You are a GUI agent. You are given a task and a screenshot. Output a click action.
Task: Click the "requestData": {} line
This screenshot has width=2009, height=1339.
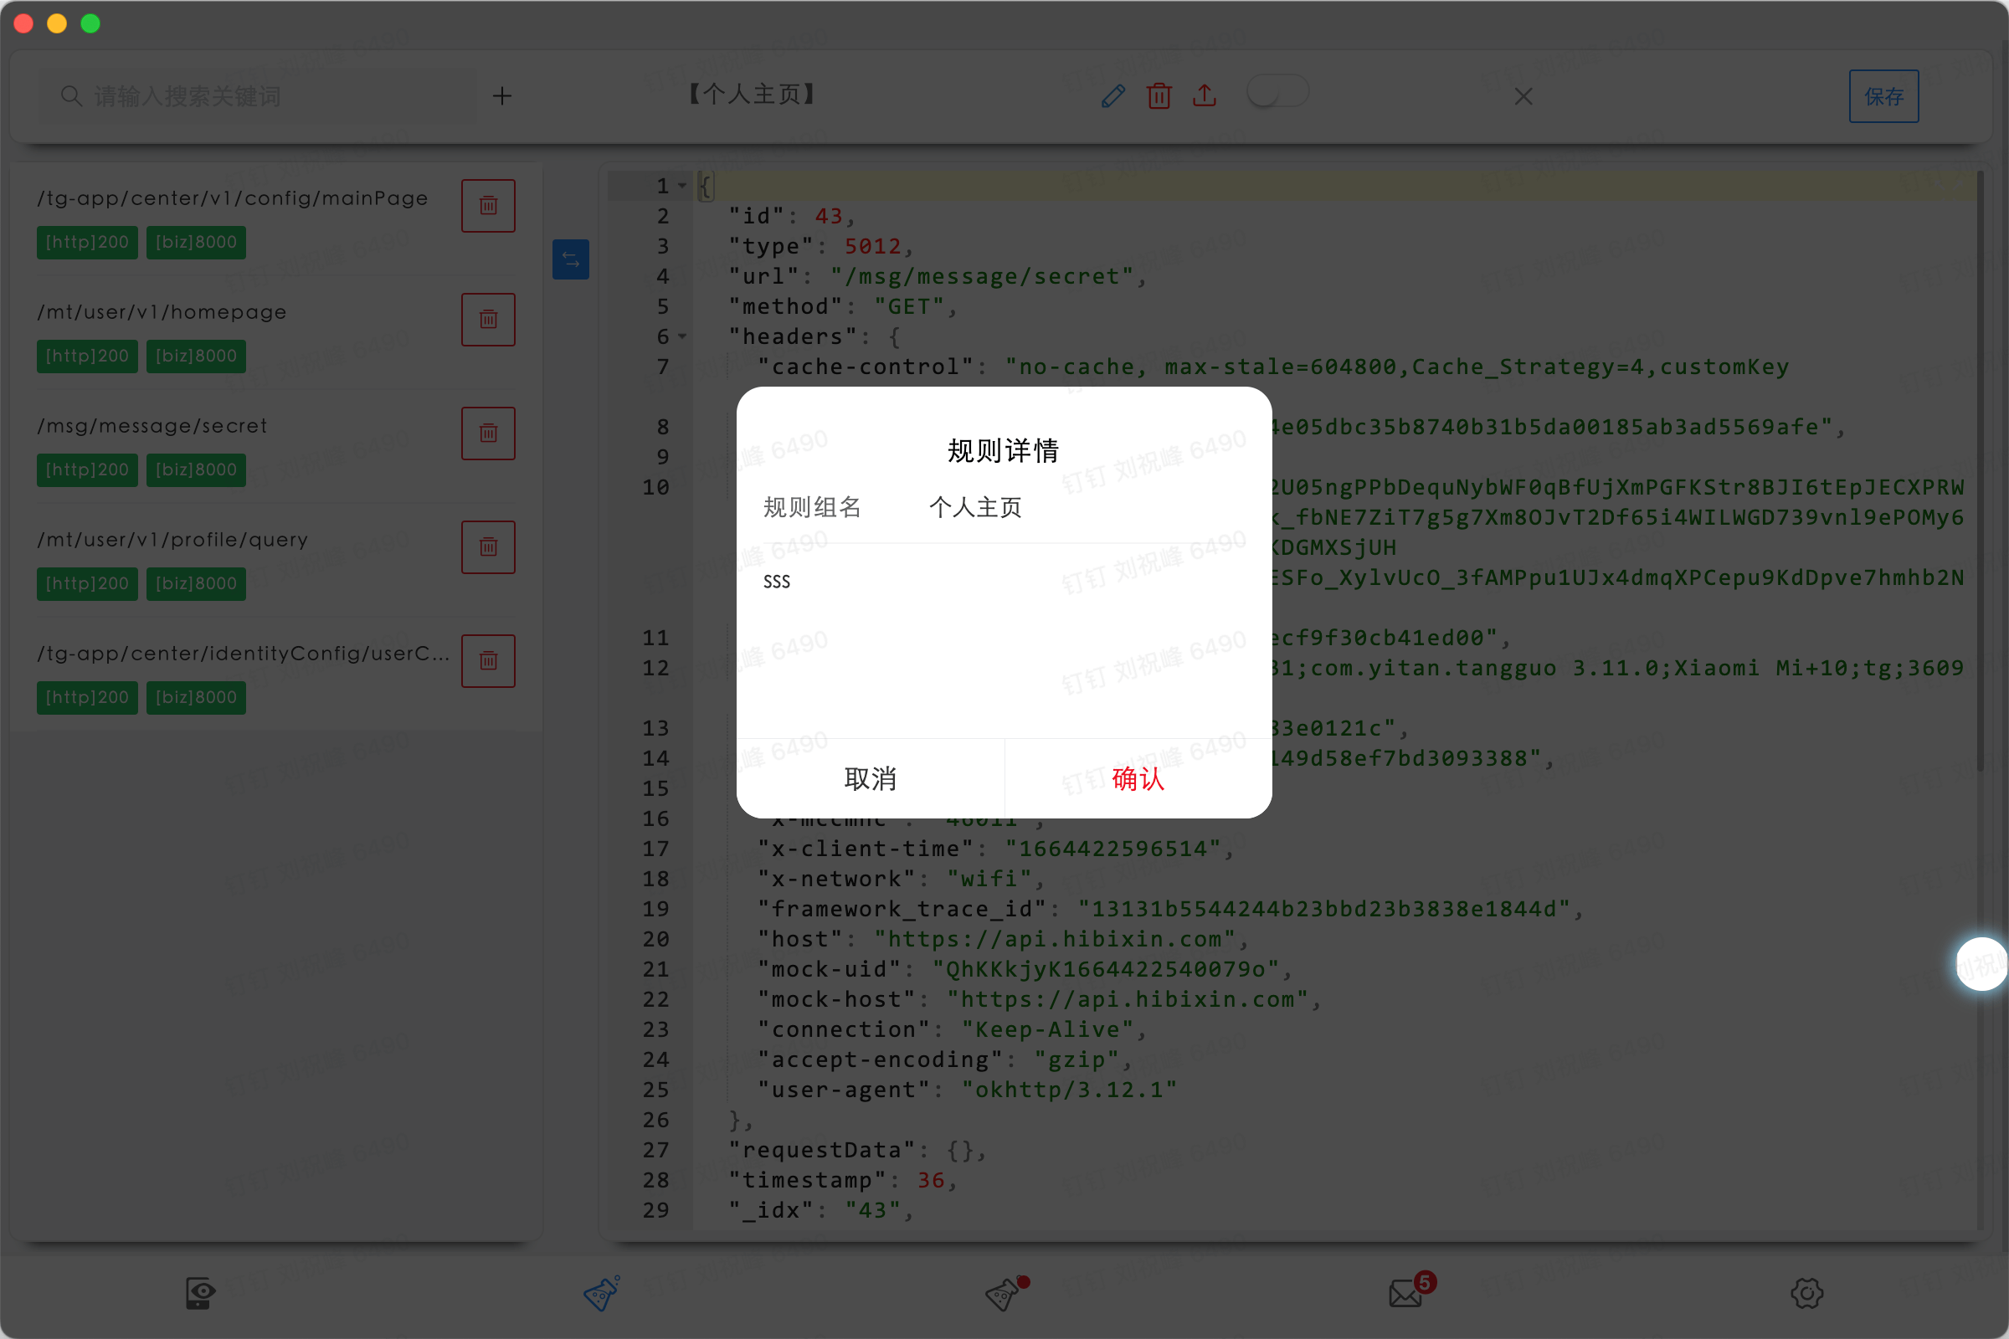(856, 1150)
